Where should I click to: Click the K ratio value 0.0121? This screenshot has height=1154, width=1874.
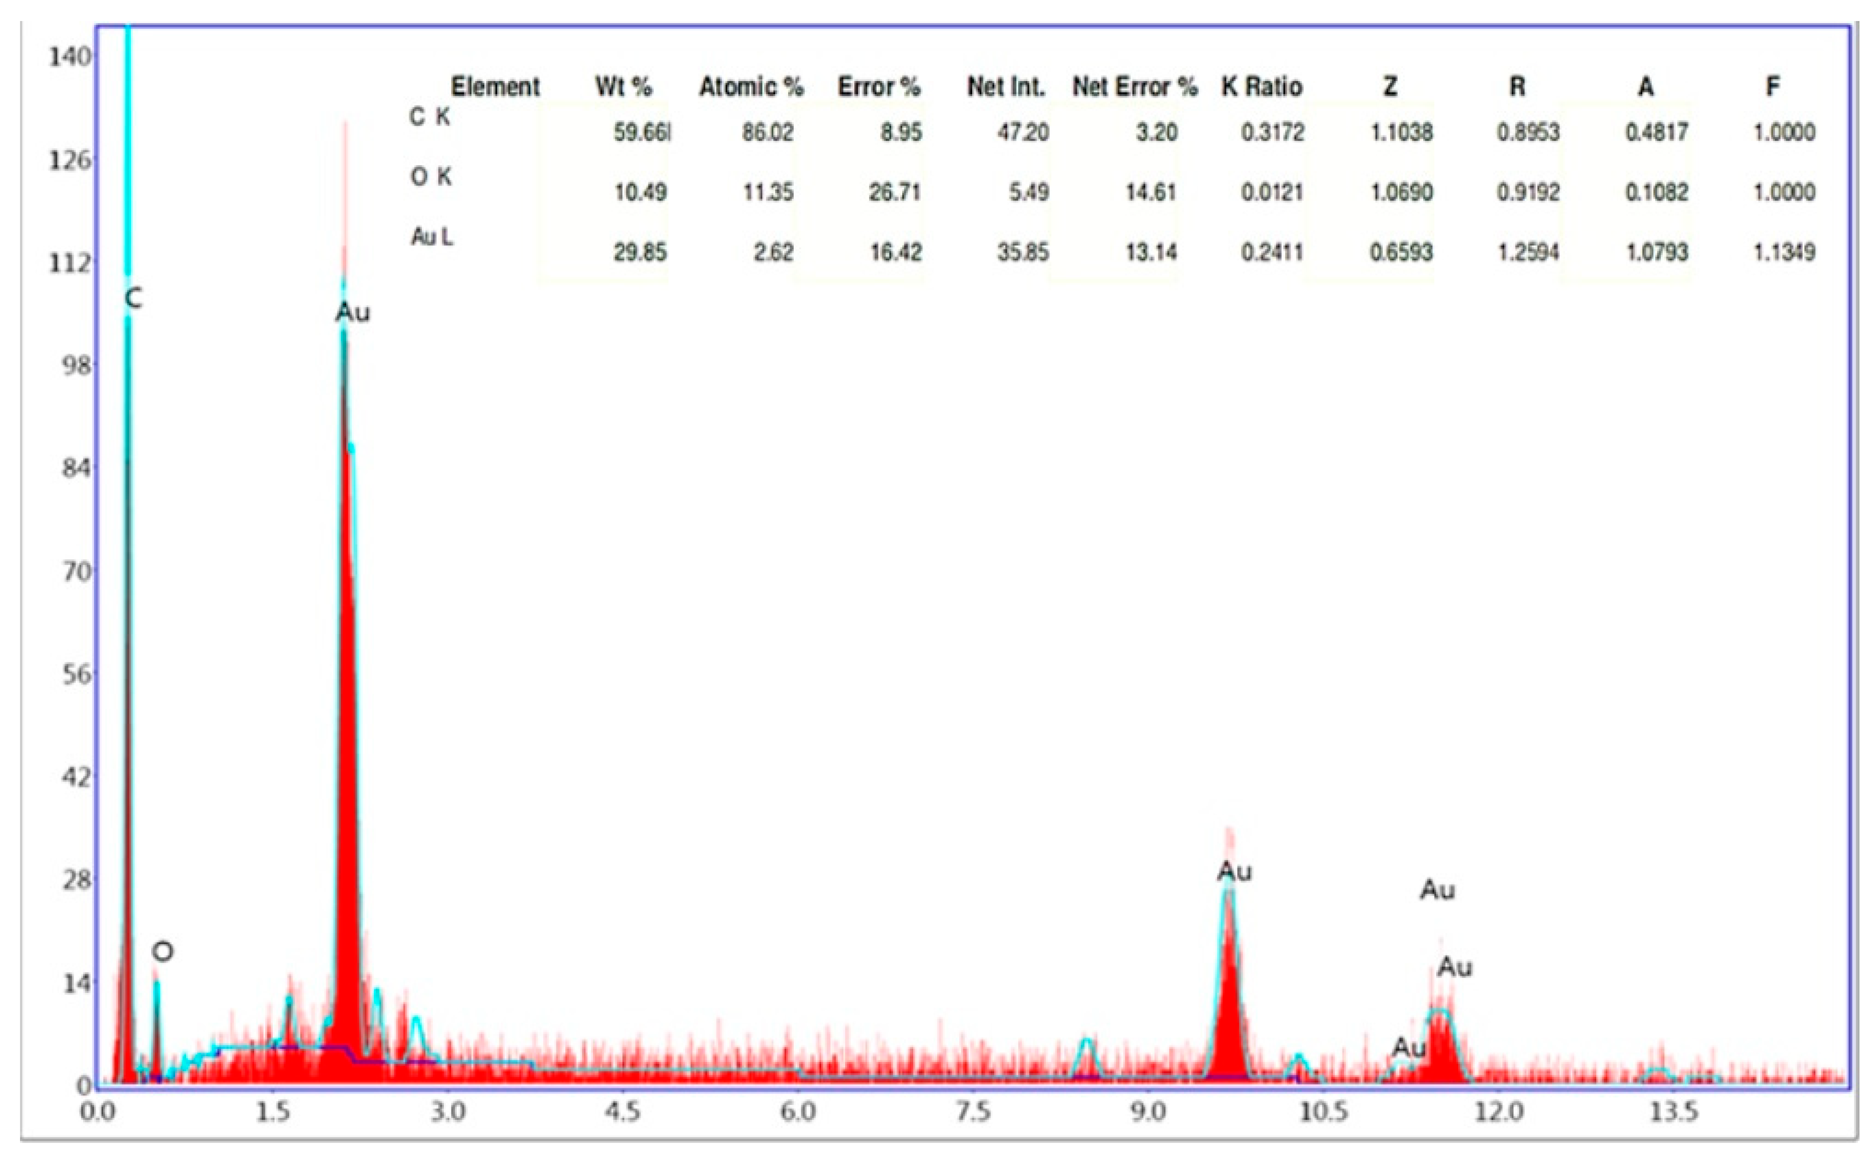point(1273,192)
